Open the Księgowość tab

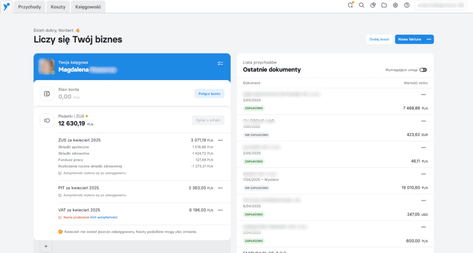pyautogui.click(x=88, y=6)
